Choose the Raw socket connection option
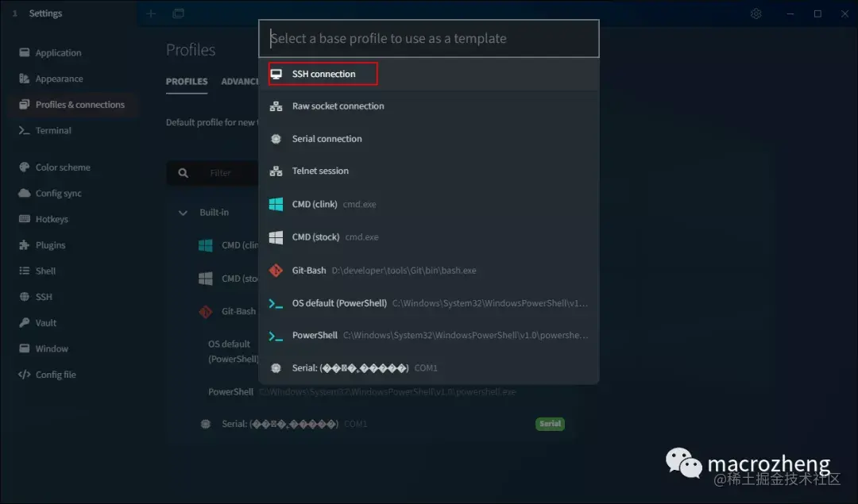Image resolution: width=858 pixels, height=504 pixels. pyautogui.click(x=338, y=106)
